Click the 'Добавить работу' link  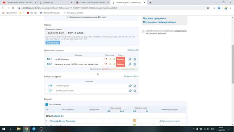[x=131, y=76]
